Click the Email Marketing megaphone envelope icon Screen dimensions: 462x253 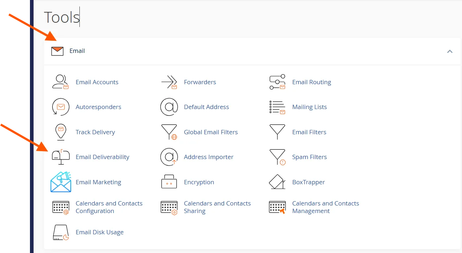pyautogui.click(x=61, y=182)
